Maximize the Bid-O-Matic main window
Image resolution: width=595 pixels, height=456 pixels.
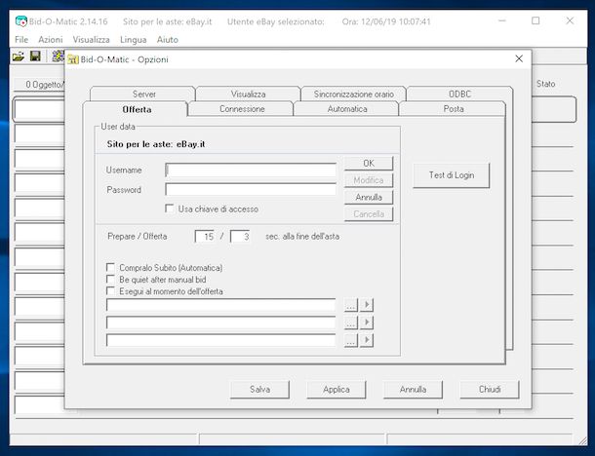535,20
